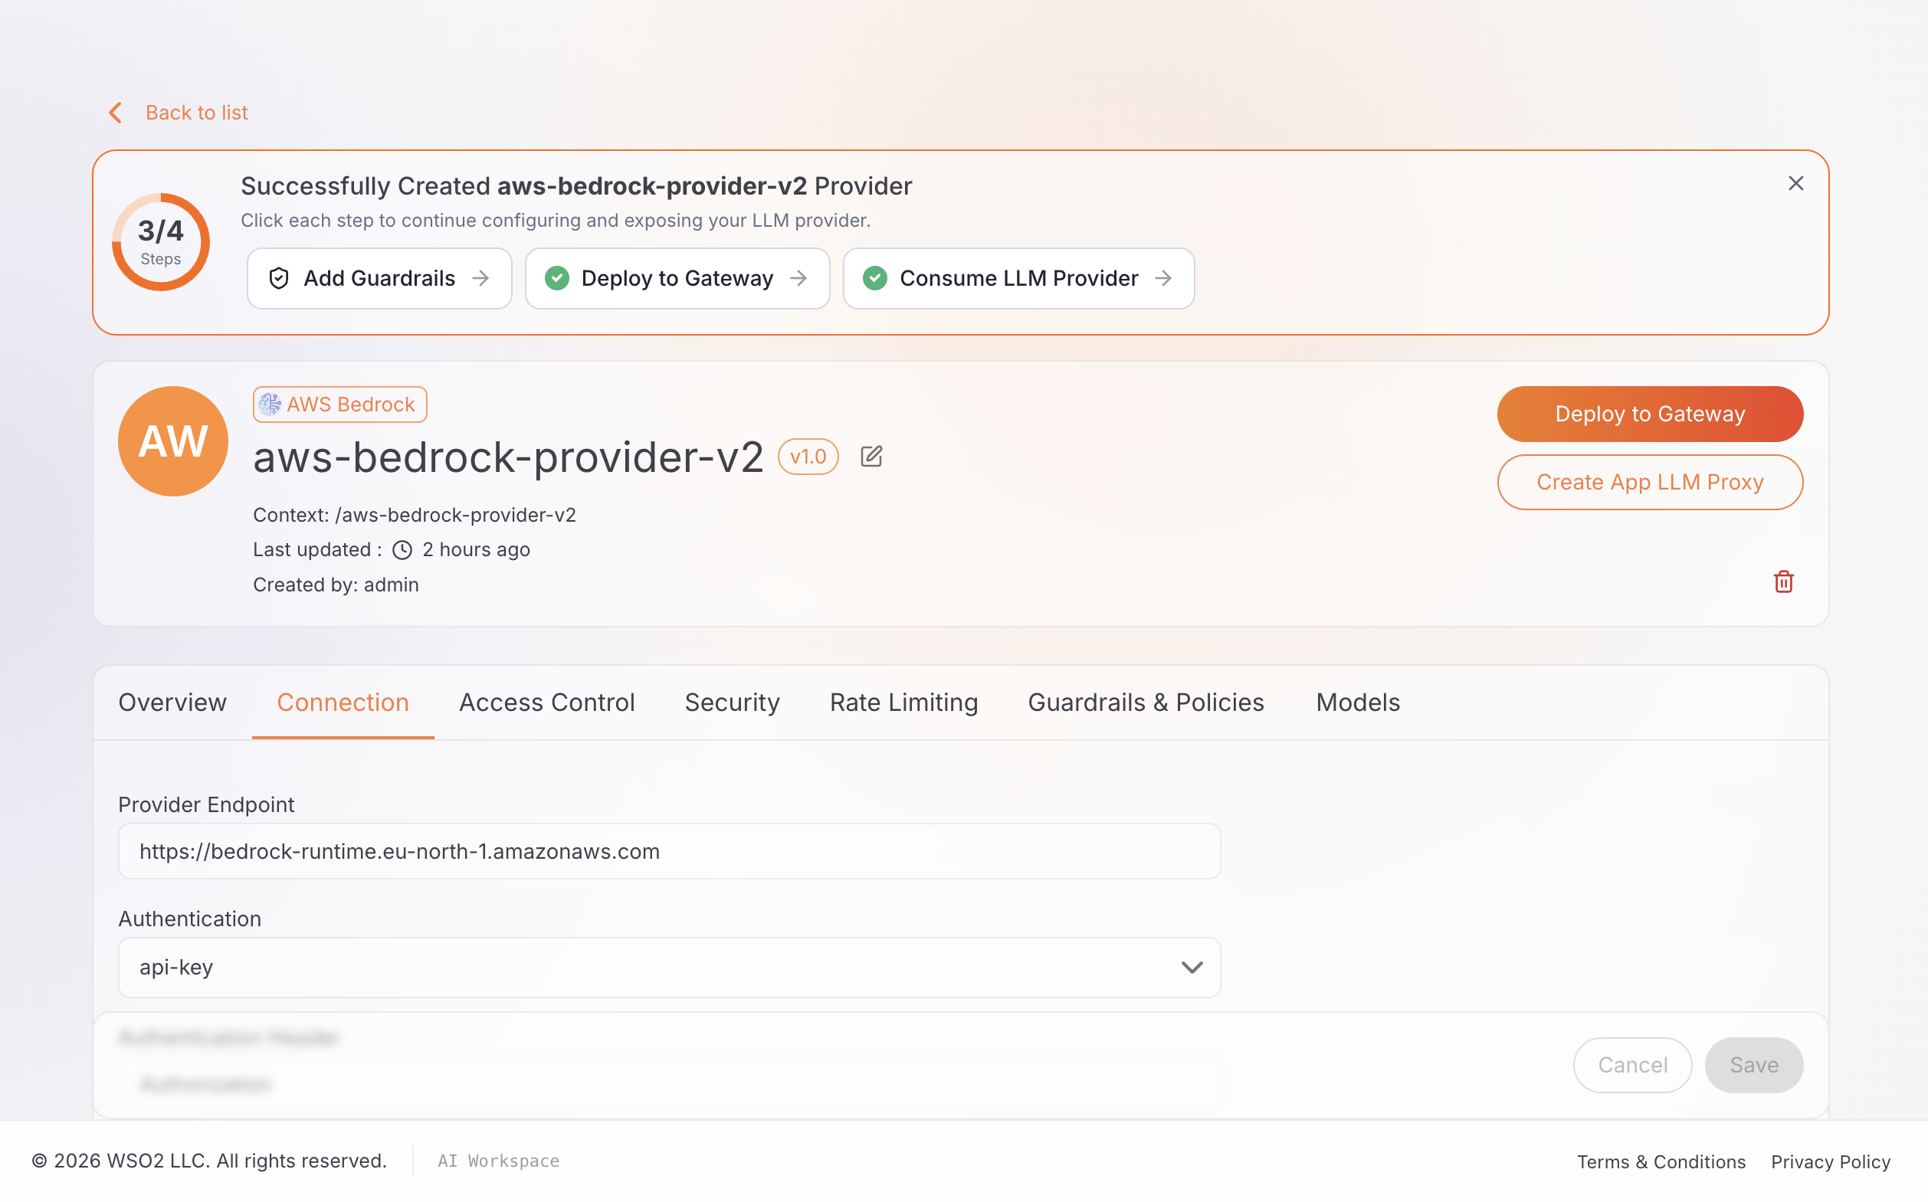Delete provider with the trash icon

pyautogui.click(x=1783, y=582)
